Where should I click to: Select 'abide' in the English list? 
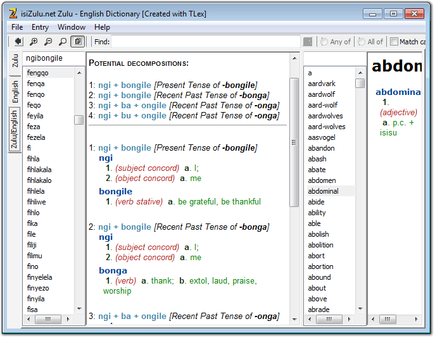316,202
